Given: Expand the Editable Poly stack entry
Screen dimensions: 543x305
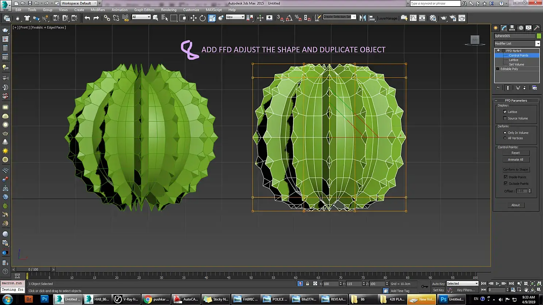Looking at the screenshot, I should (498, 69).
